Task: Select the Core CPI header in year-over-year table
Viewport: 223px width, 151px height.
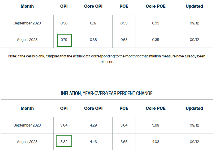Action: coord(93,108)
